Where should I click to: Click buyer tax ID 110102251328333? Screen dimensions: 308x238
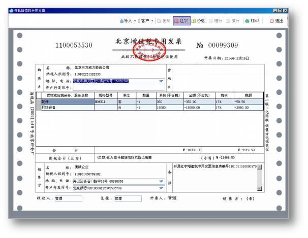(x=87, y=74)
